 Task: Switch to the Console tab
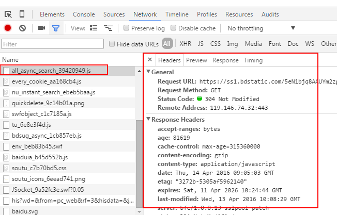point(84,14)
